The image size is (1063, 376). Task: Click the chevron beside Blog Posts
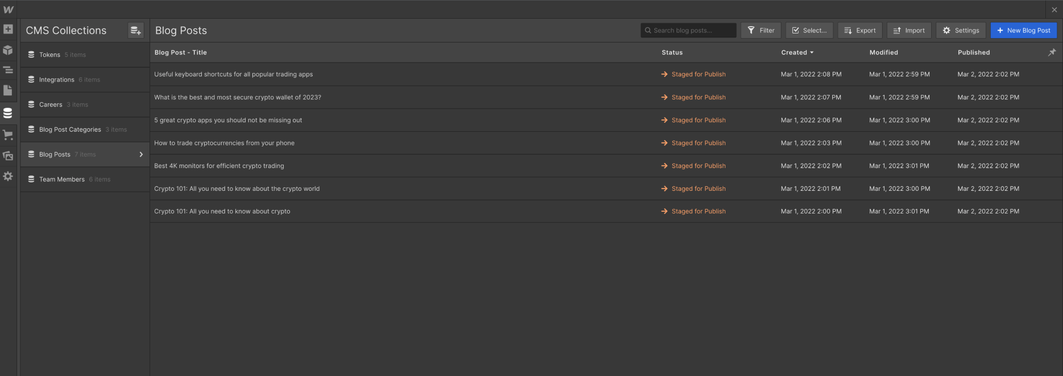(141, 154)
